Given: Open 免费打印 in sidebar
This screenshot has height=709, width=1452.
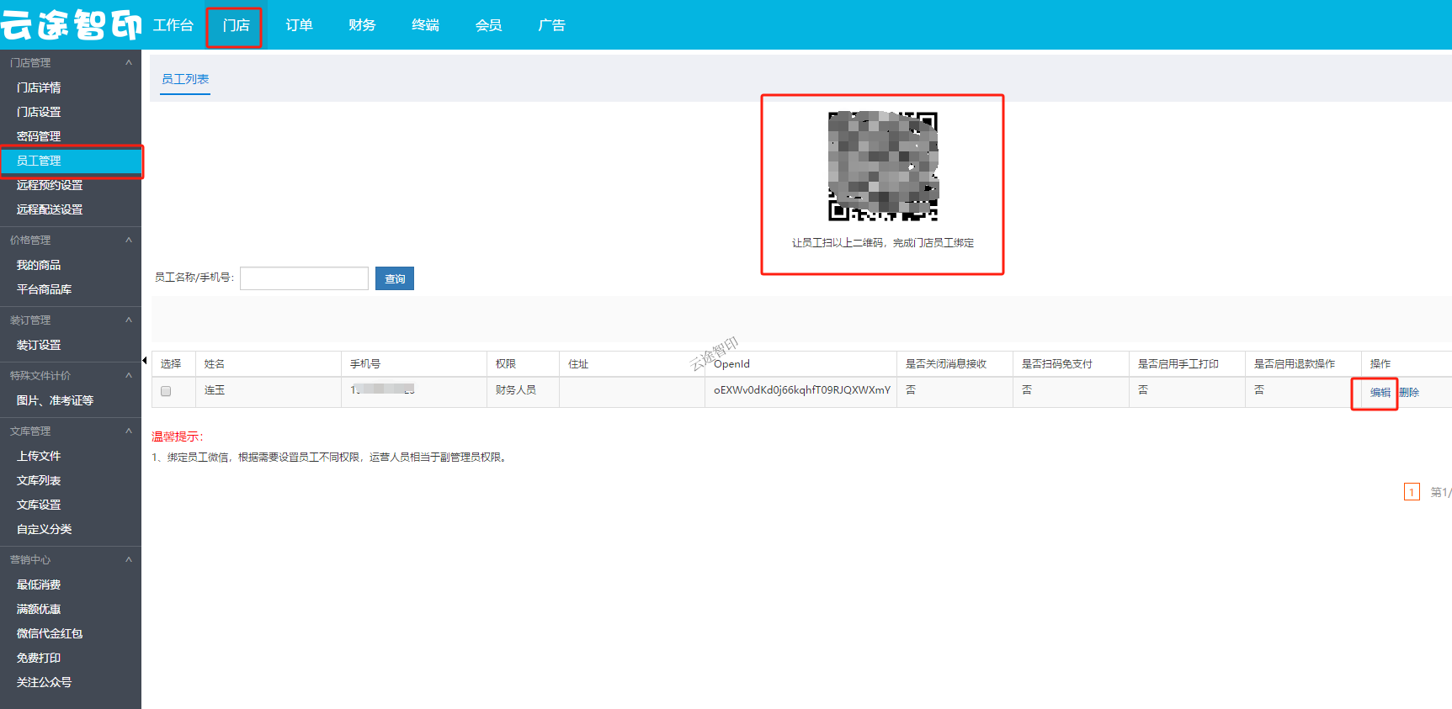Looking at the screenshot, I should [39, 658].
